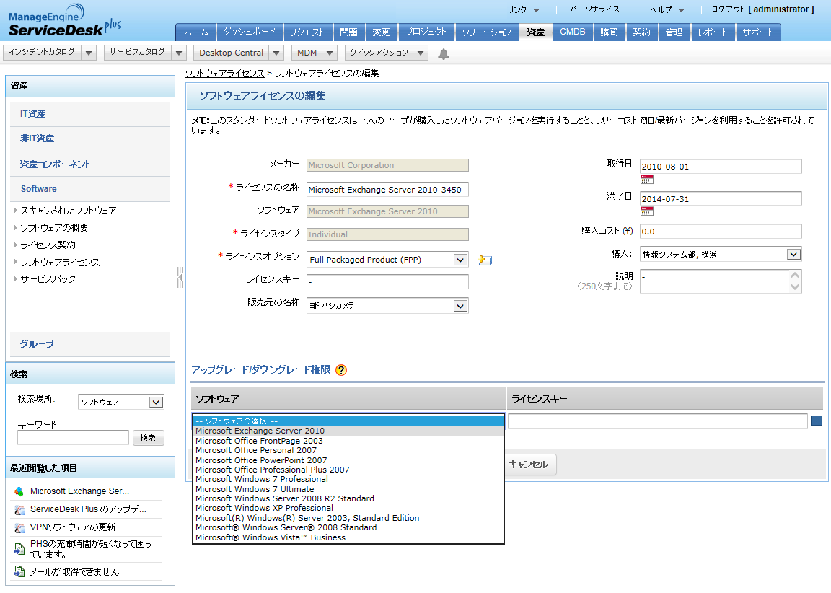Click 購入コスト input field
The image size is (831, 593).
pyautogui.click(x=721, y=232)
